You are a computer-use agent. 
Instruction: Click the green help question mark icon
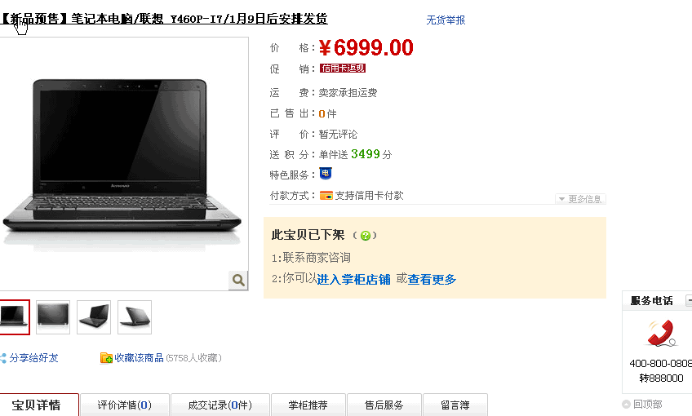coord(365,236)
